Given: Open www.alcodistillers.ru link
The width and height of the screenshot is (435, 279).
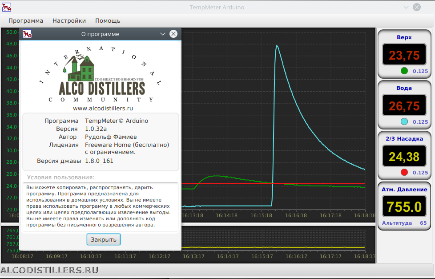Looking at the screenshot, I should tap(103, 108).
